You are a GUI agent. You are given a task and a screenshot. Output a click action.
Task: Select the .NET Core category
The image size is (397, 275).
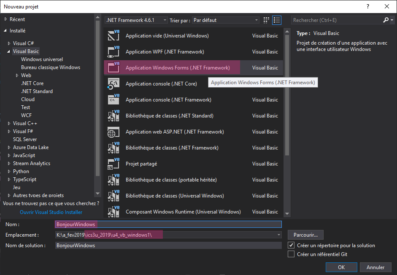tap(32, 83)
